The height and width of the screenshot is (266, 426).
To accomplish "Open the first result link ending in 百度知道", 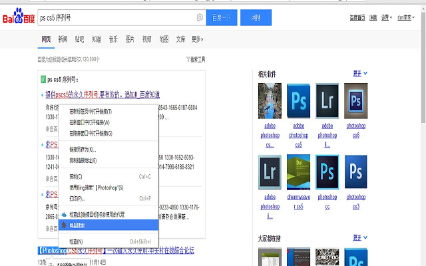I will (x=103, y=94).
